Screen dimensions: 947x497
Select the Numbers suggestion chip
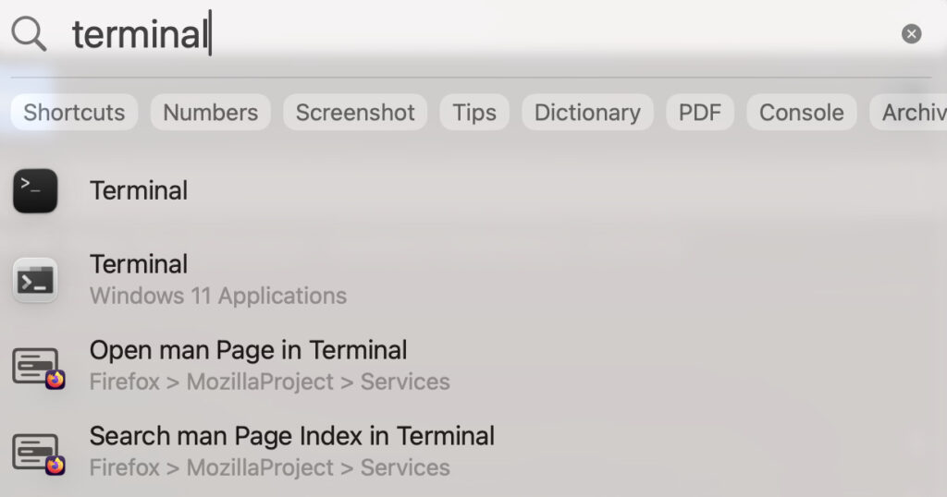coord(211,113)
